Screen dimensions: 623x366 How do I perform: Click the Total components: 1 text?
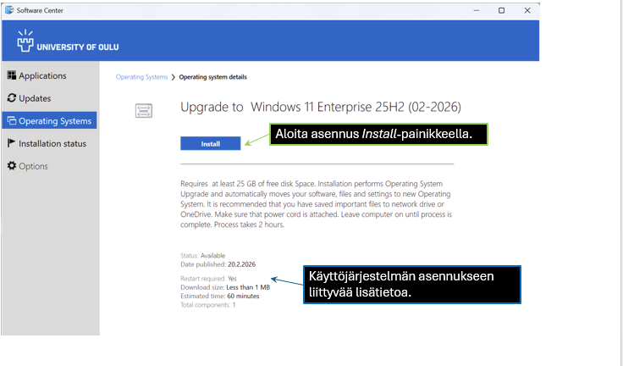[x=207, y=305]
